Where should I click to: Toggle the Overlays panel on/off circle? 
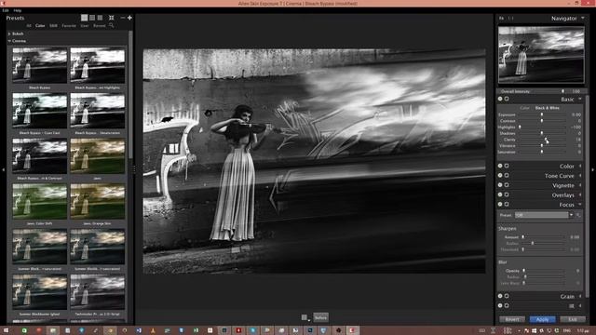click(500, 194)
